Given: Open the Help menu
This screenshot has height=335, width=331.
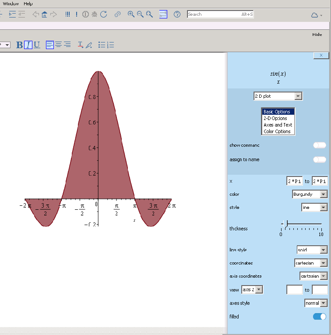Looking at the screenshot, I should 28,4.
